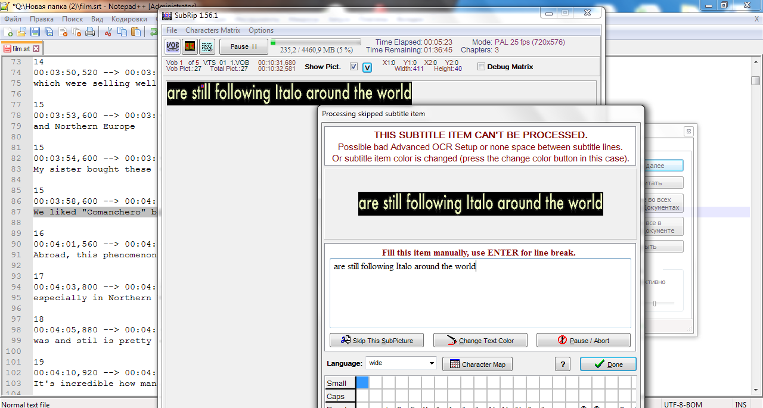Click the Close All icon in Notepad++ toolbar
Viewport: 763px width, 408px height.
76,32
